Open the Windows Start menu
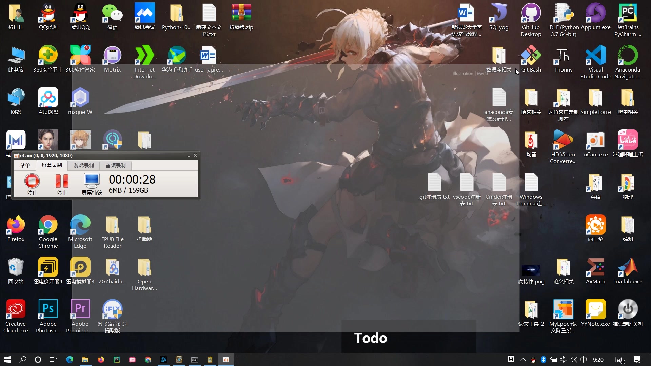The image size is (651, 366). click(x=7, y=360)
